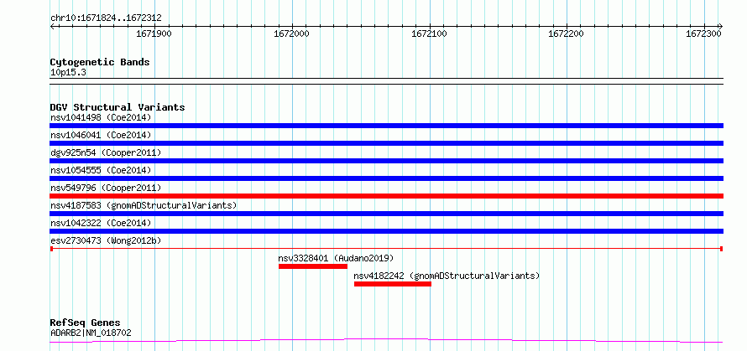
Task: Select the 10p15.3 cytoband label
Action: [x=68, y=73]
